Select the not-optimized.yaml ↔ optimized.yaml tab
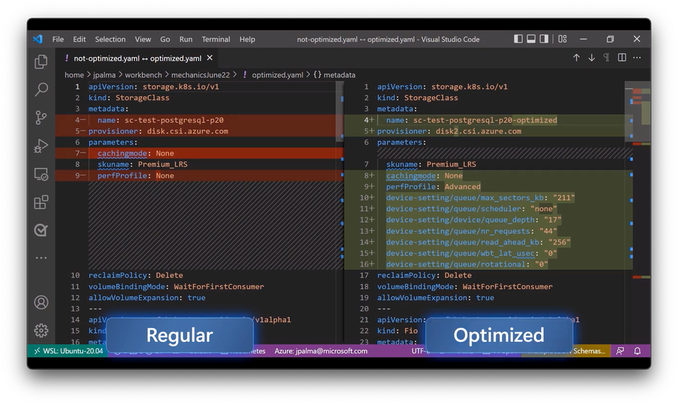Screen dimensions: 678x405 pos(137,58)
